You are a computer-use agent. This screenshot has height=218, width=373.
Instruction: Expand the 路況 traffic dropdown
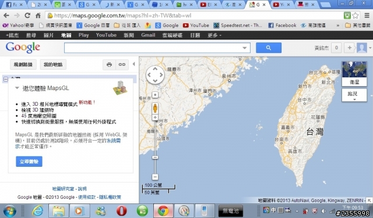354,95
